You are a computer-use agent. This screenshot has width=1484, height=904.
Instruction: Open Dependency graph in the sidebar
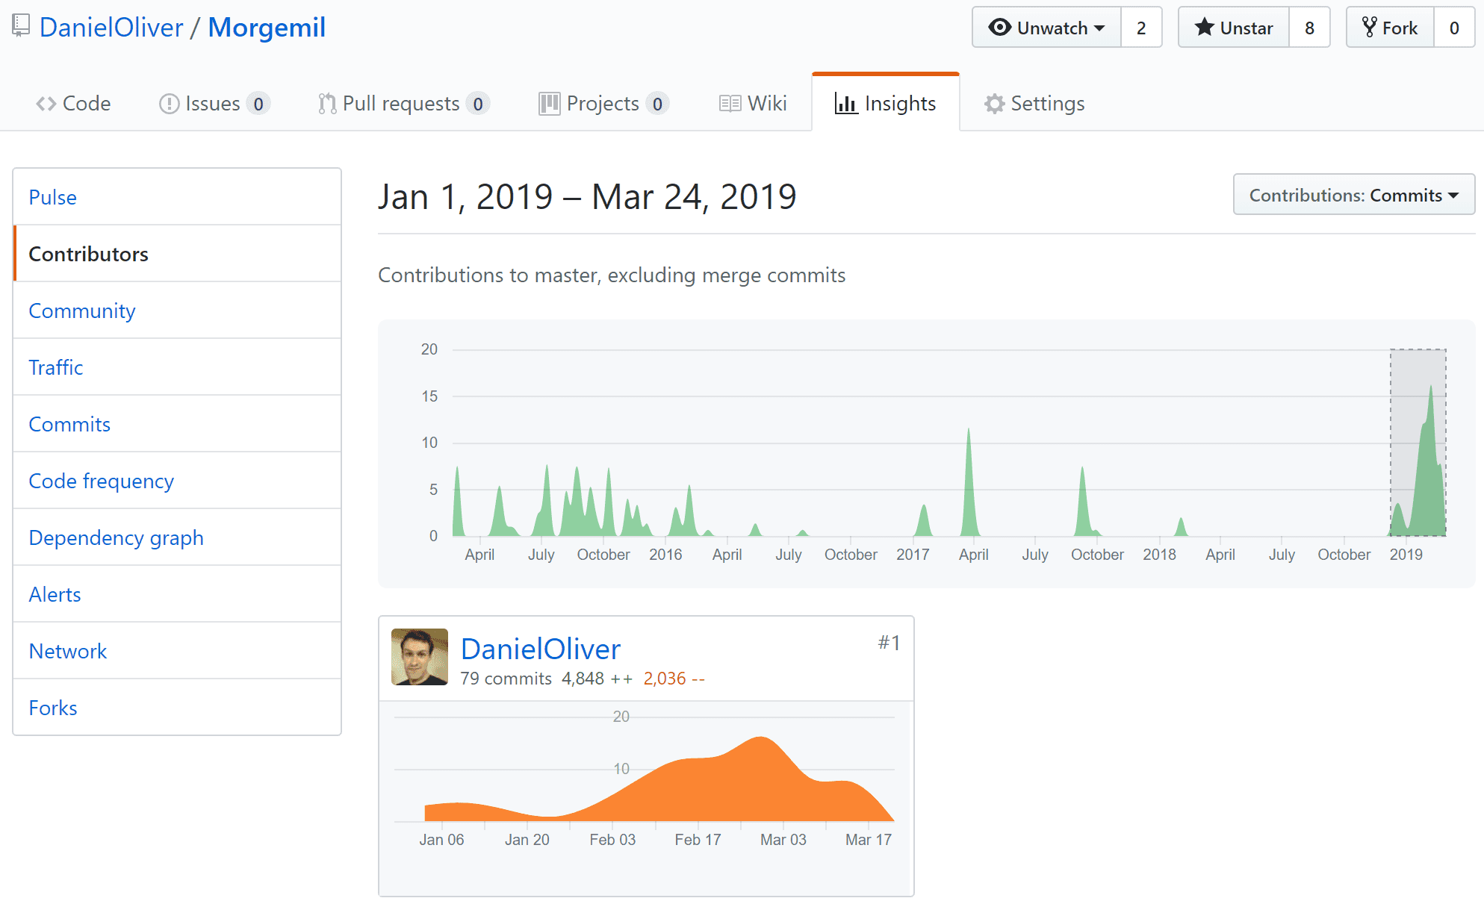pyautogui.click(x=177, y=537)
